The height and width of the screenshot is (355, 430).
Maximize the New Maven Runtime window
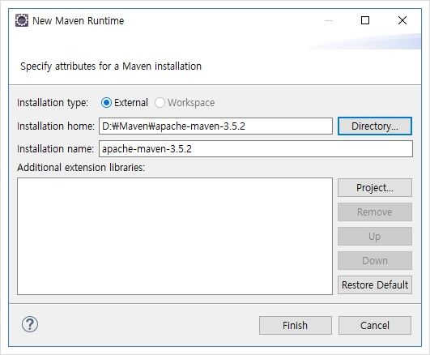365,20
